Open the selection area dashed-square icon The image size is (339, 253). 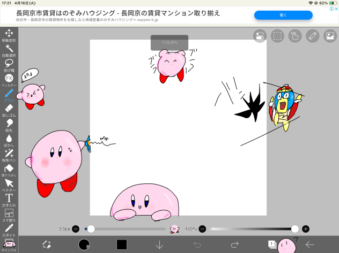click(277, 36)
